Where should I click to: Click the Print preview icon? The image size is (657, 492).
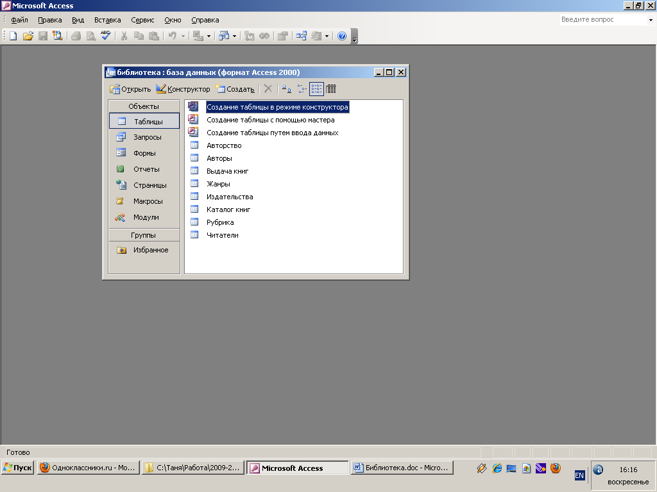click(91, 36)
